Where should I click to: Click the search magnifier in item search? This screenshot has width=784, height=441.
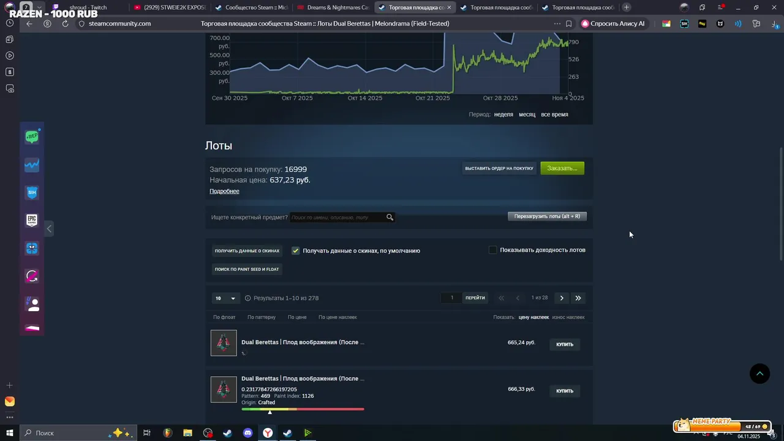[390, 217]
